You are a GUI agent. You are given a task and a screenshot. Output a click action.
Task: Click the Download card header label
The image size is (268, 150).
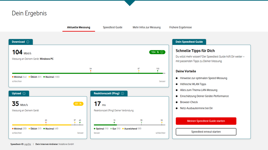(x=18, y=42)
